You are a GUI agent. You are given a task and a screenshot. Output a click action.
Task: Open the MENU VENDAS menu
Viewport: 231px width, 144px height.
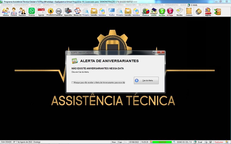[100, 5]
